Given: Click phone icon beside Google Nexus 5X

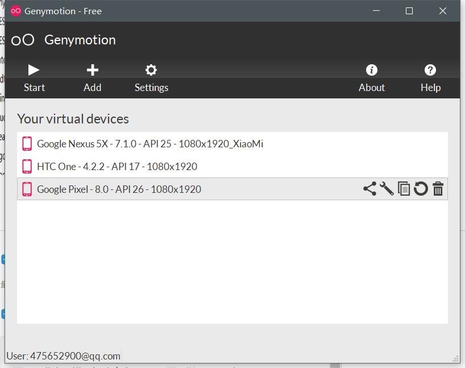Looking at the screenshot, I should click(x=27, y=144).
